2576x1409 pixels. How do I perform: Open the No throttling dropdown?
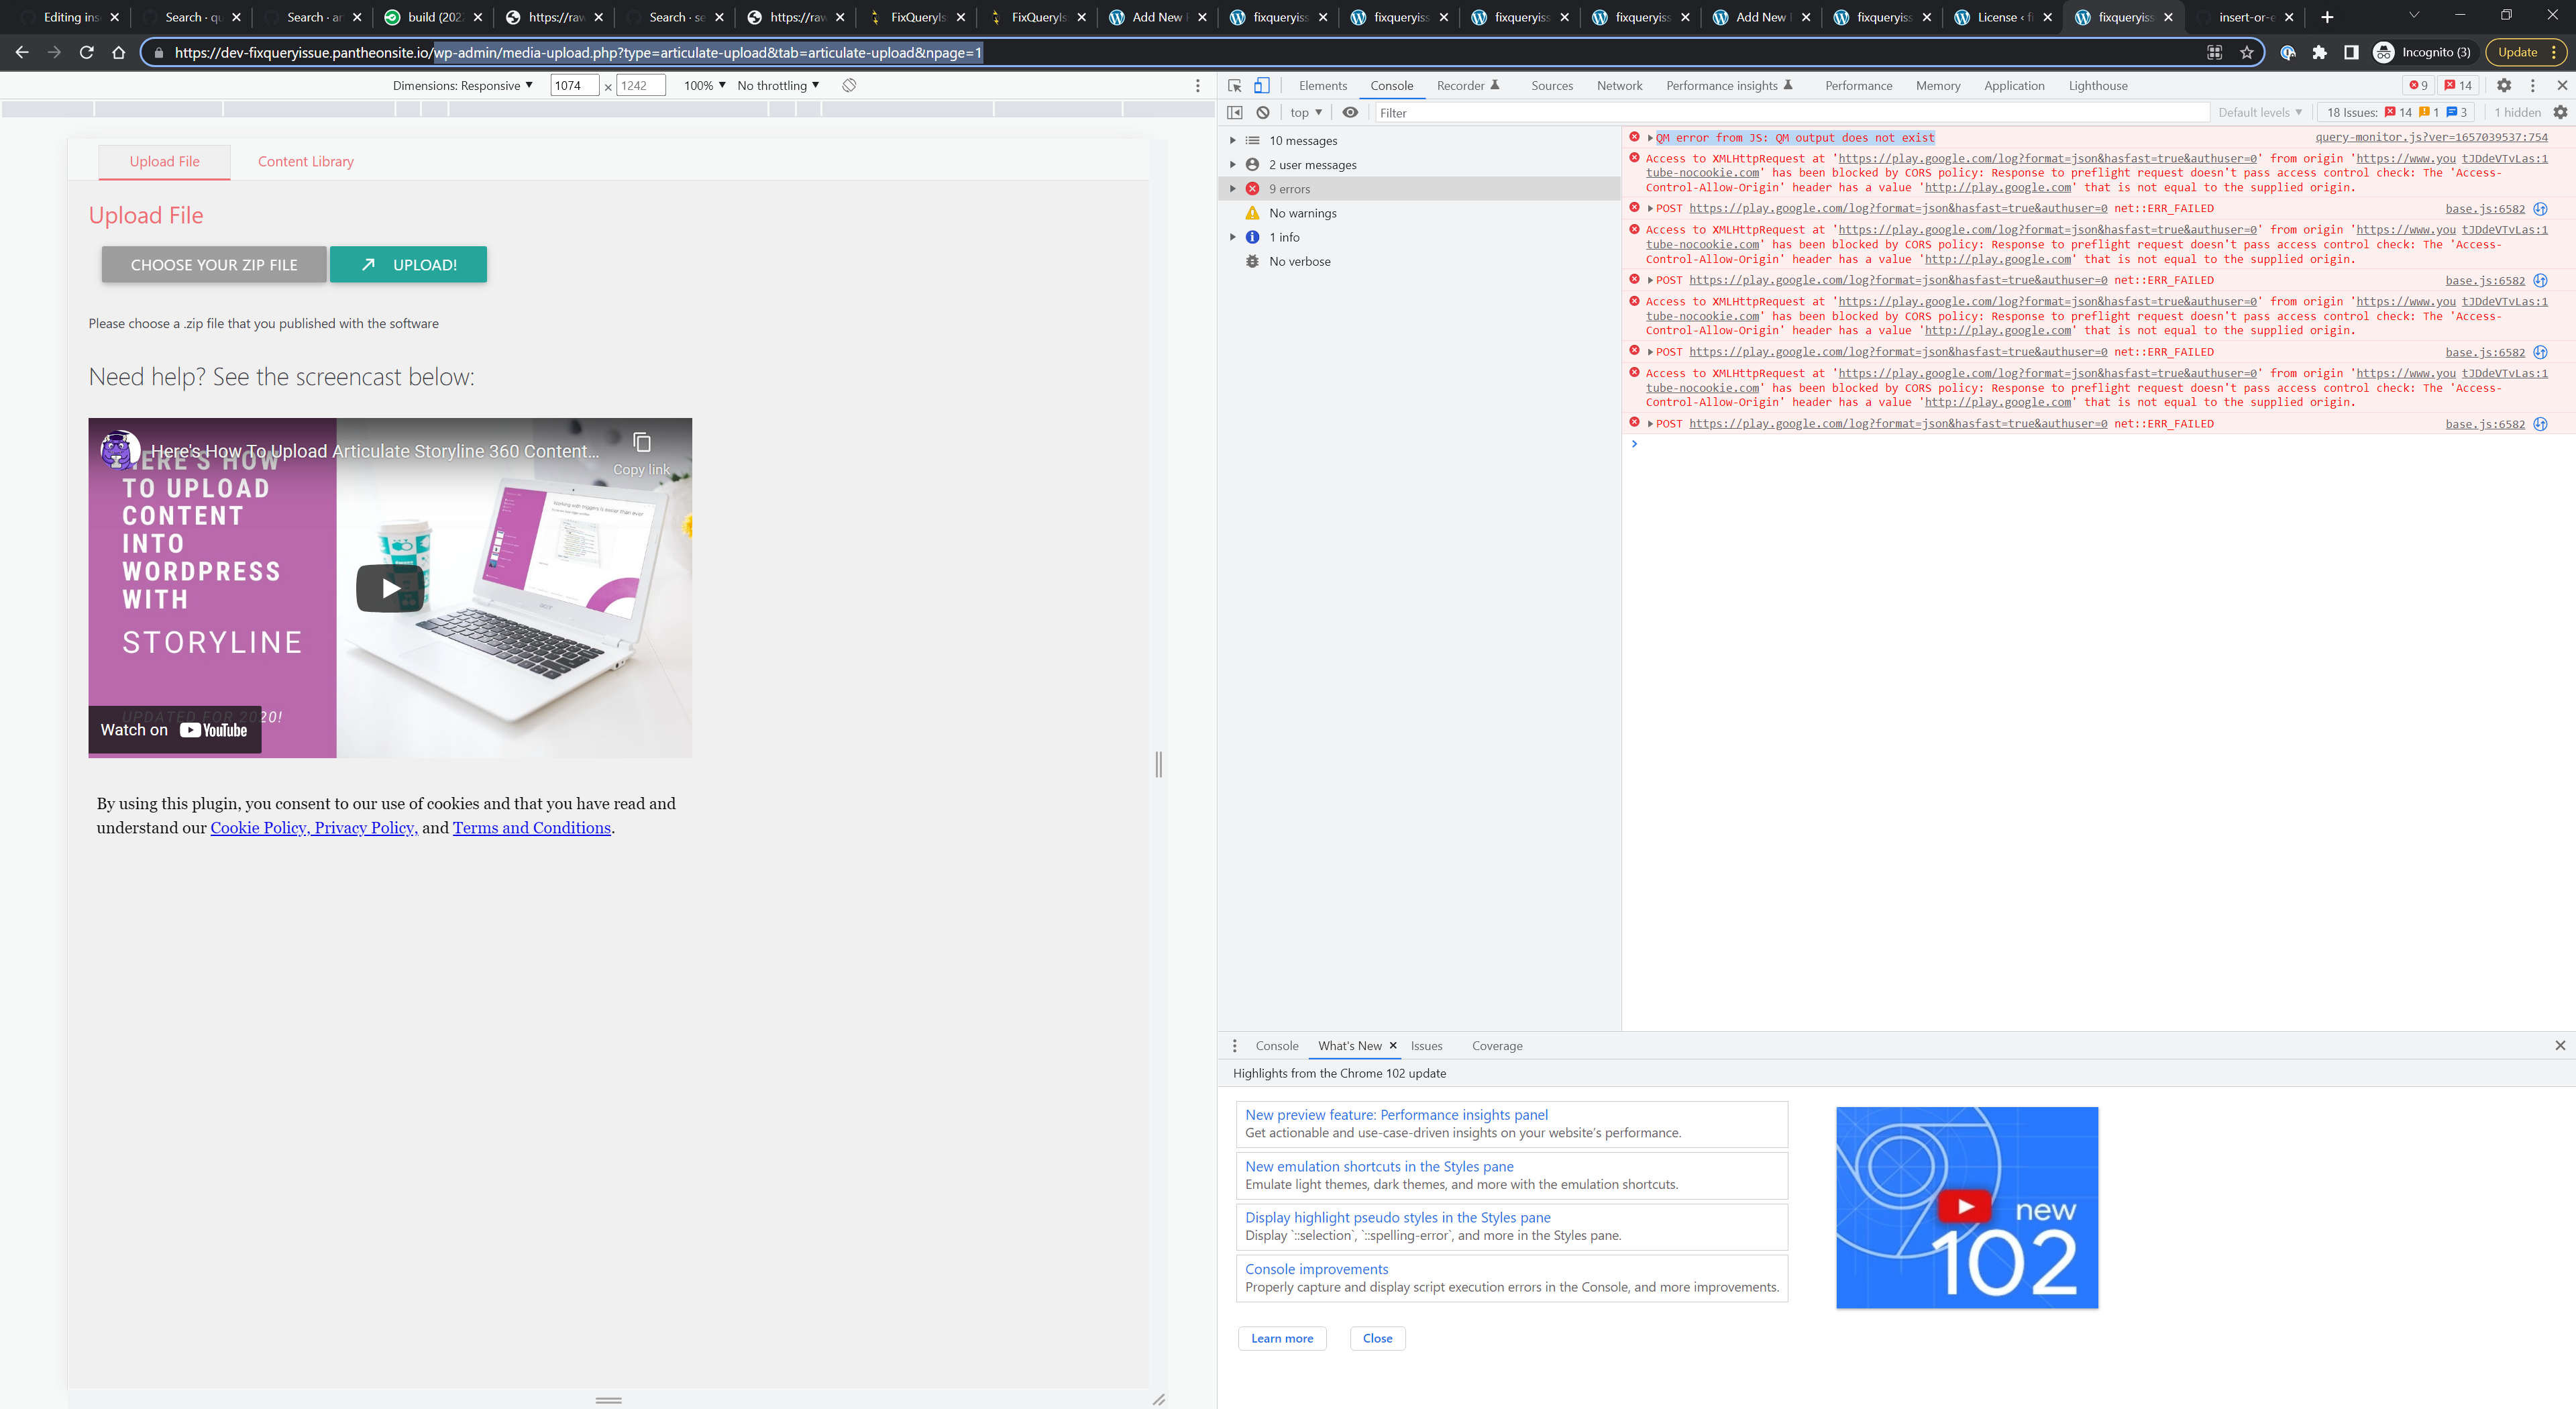click(778, 86)
